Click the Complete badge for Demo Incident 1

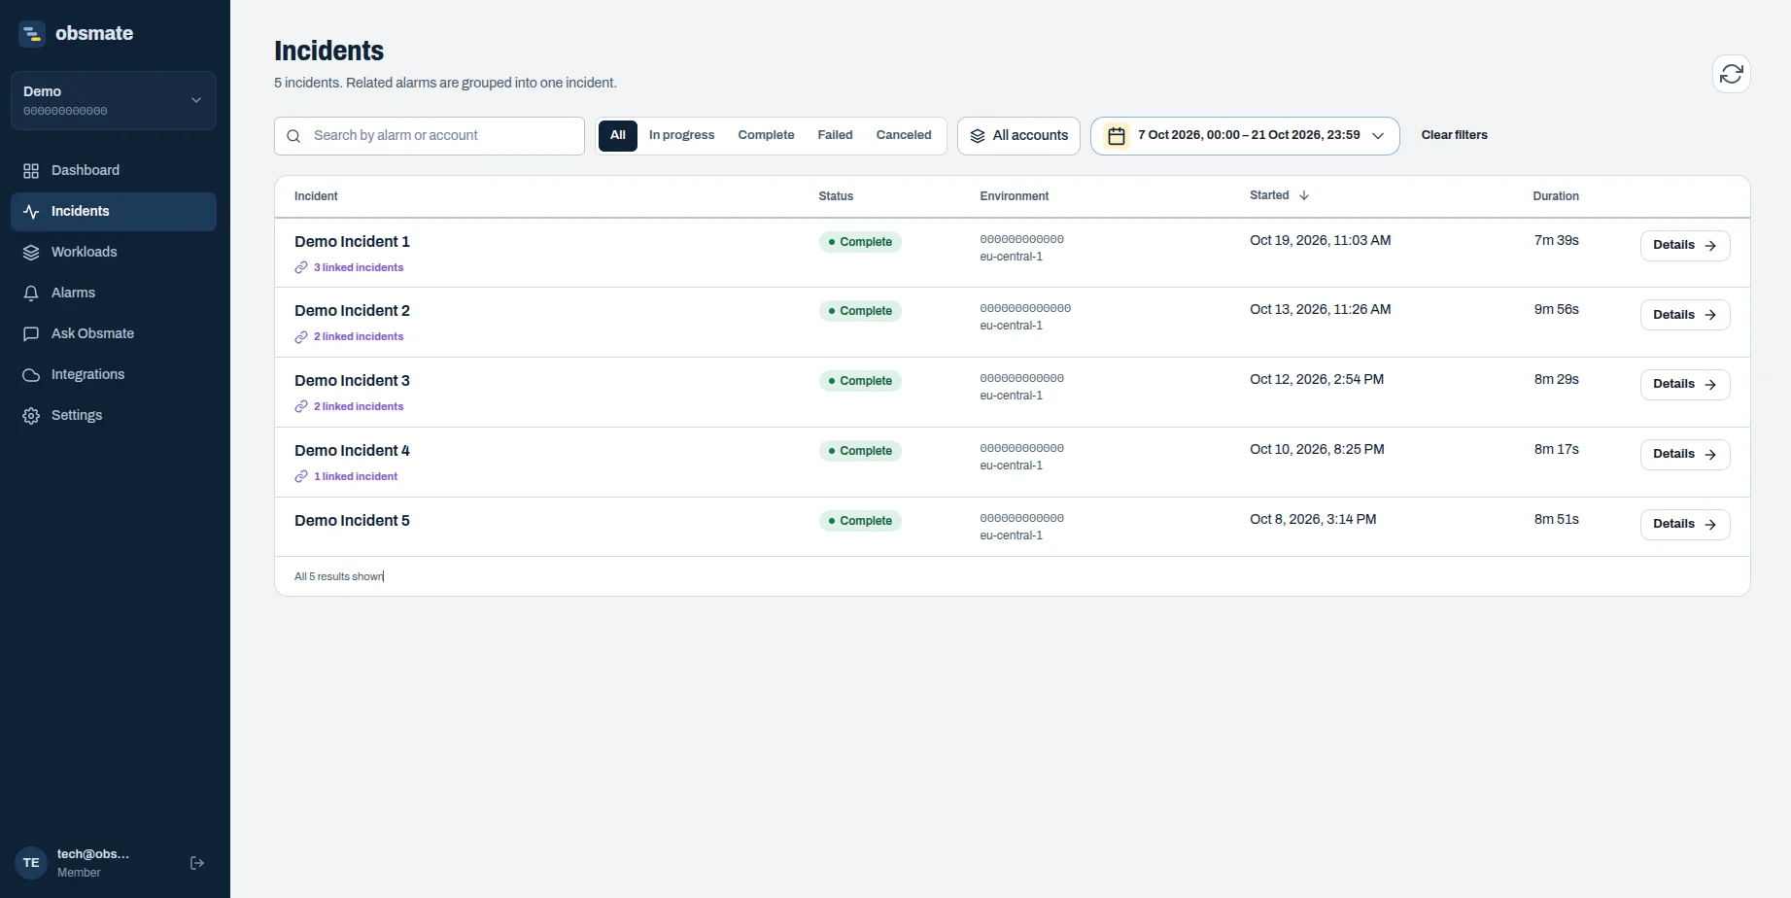(860, 242)
